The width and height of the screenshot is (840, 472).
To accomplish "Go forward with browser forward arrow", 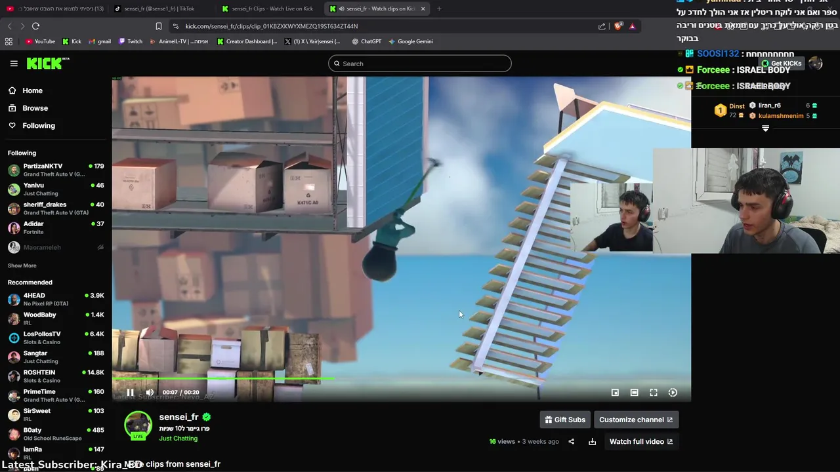I will (x=22, y=26).
